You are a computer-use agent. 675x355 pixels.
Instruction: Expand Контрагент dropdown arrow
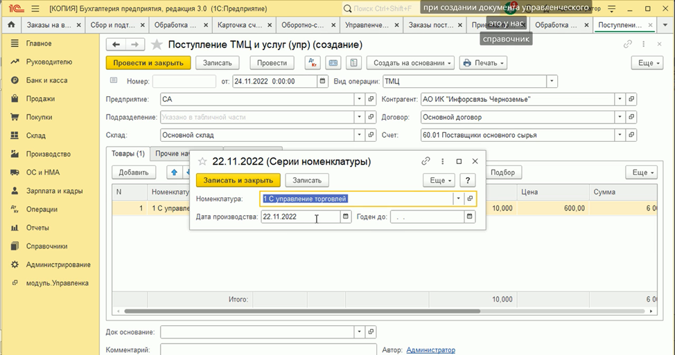pyautogui.click(x=620, y=99)
